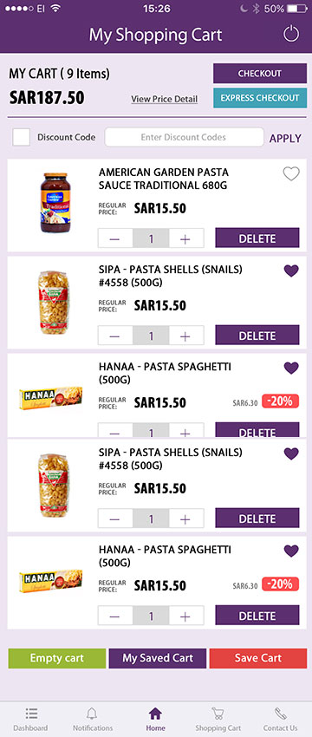Delete American Garden Pasta Sauce item
The height and width of the screenshot is (737, 312).
257,238
